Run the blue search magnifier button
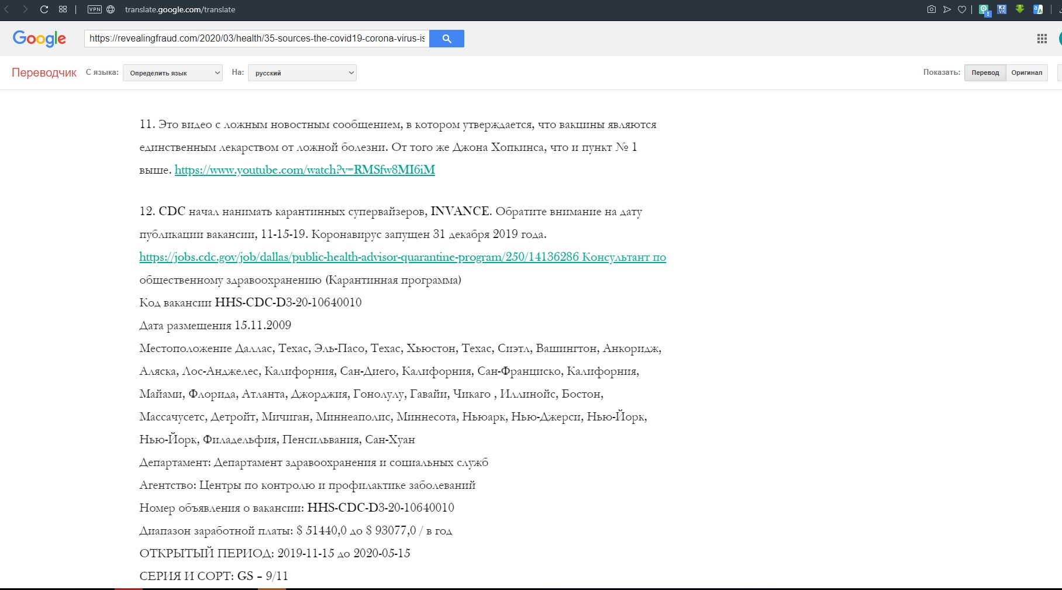This screenshot has width=1062, height=590. pyautogui.click(x=447, y=39)
